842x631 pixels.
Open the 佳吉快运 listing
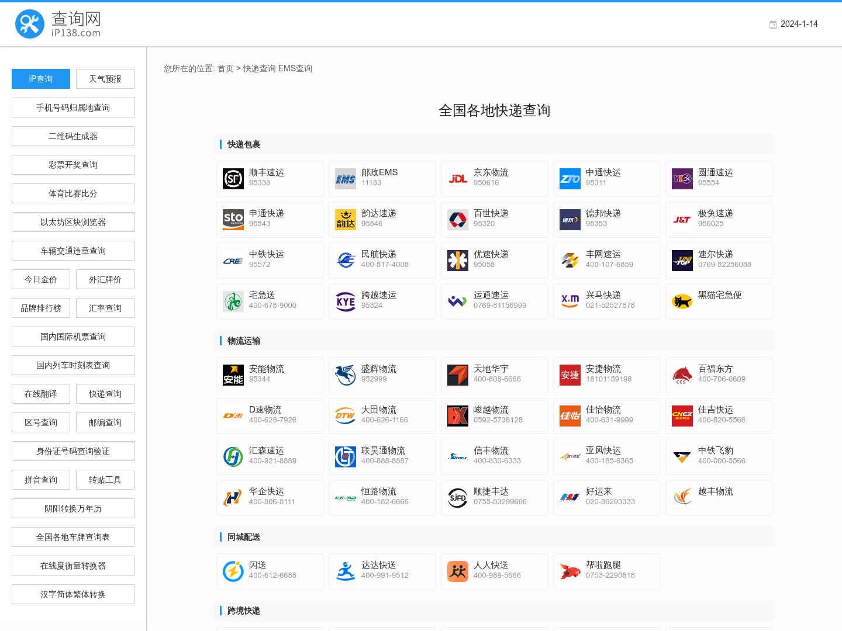[x=719, y=416]
